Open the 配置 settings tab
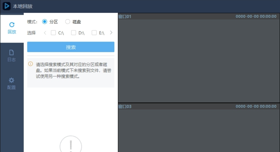Viewport: 280px width, 152px height. click(12, 84)
